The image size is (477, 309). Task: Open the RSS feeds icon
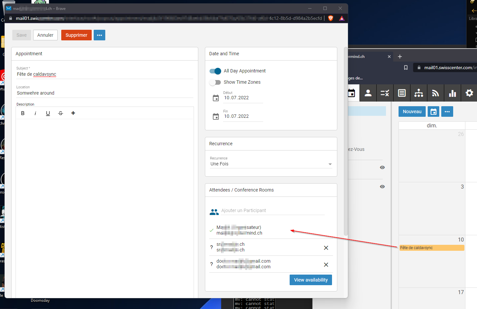(435, 93)
